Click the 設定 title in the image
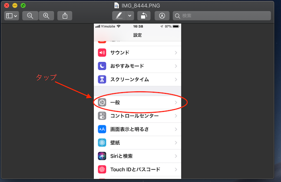The height and width of the screenshot is (182, 281). click(x=137, y=35)
